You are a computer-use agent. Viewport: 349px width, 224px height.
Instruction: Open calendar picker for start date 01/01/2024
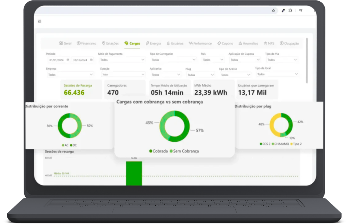[68, 60]
